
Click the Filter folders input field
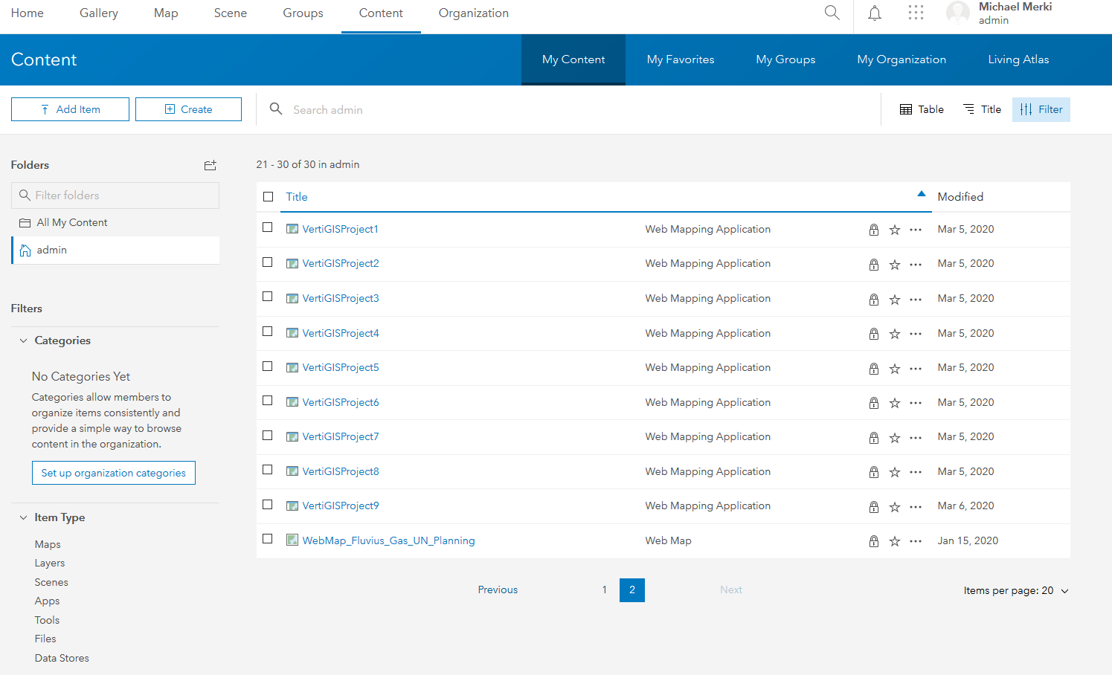(x=115, y=196)
